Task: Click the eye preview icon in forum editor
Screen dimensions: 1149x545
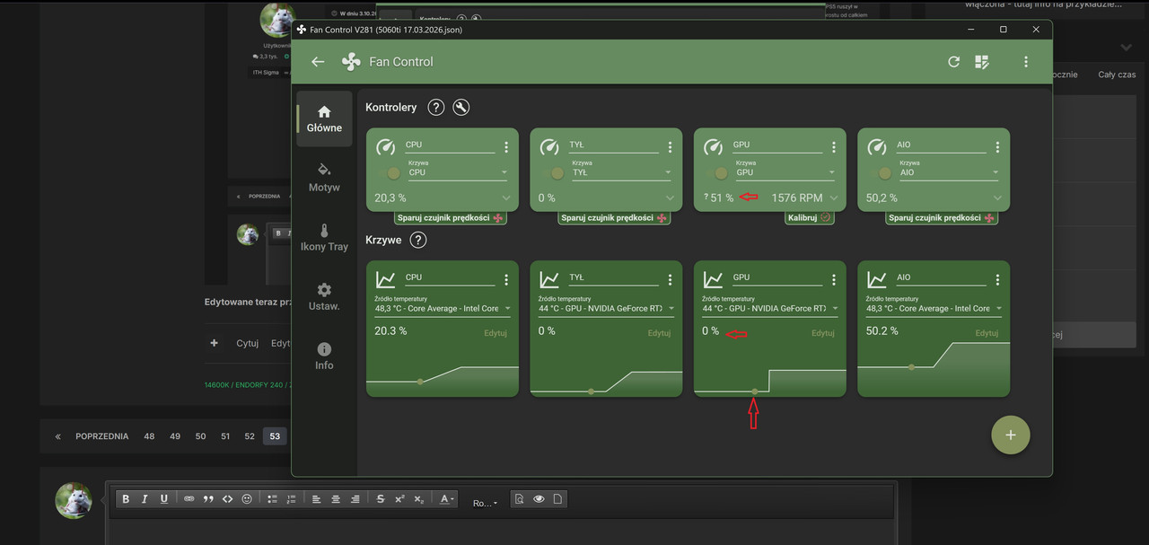Action: click(539, 499)
